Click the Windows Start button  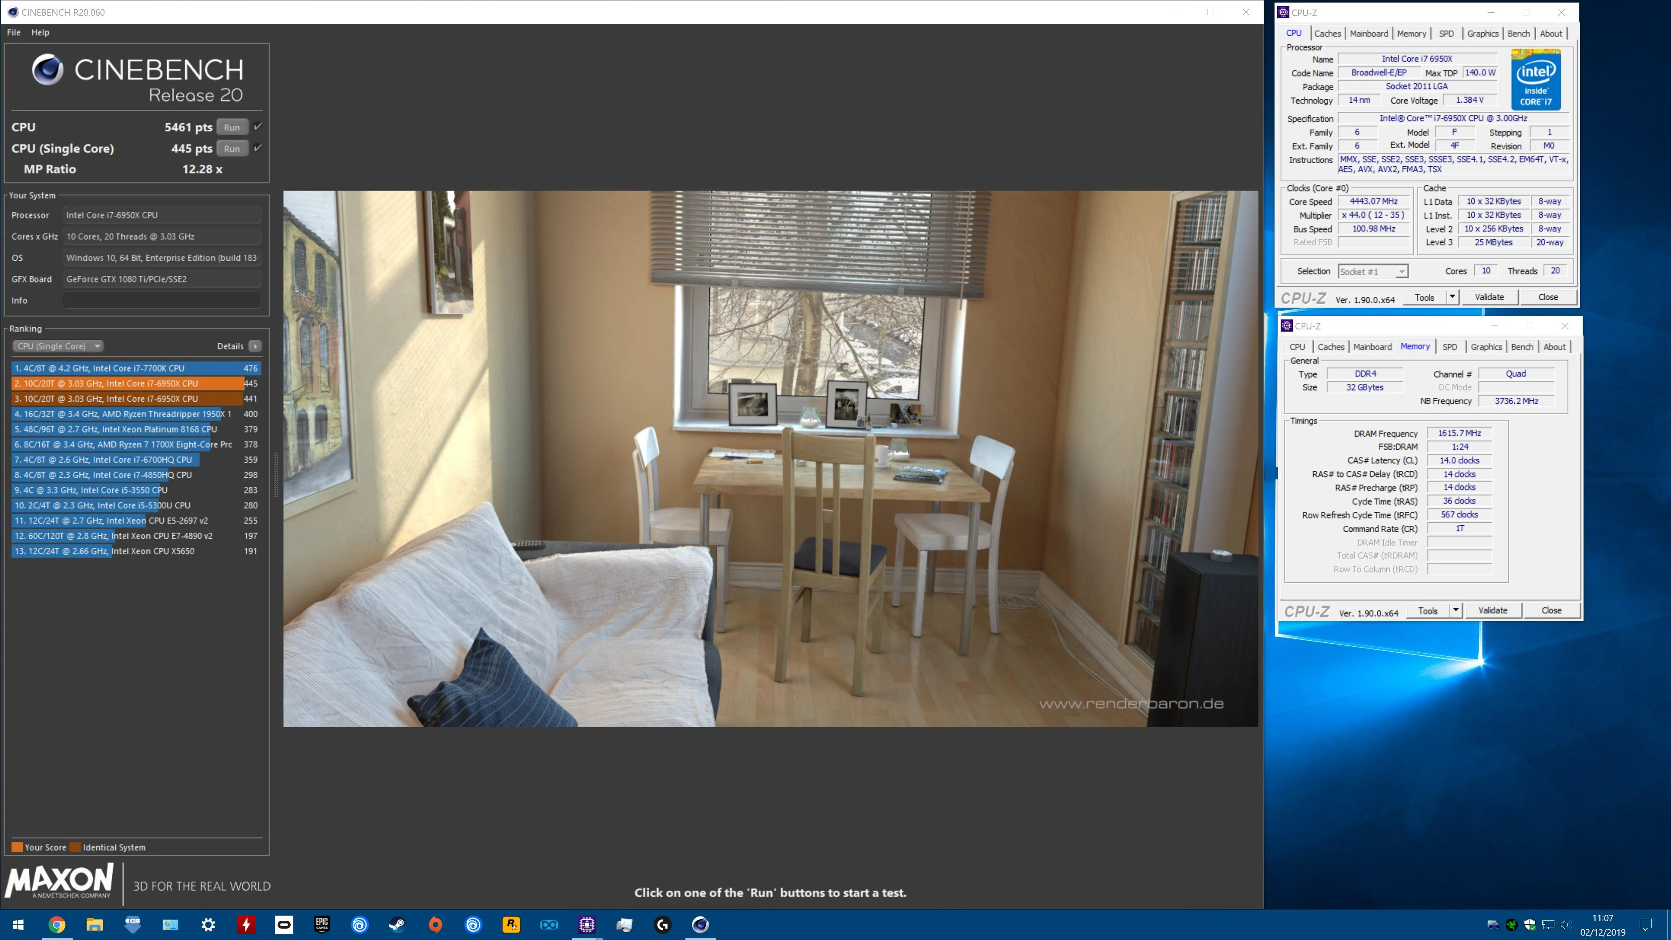point(18,924)
